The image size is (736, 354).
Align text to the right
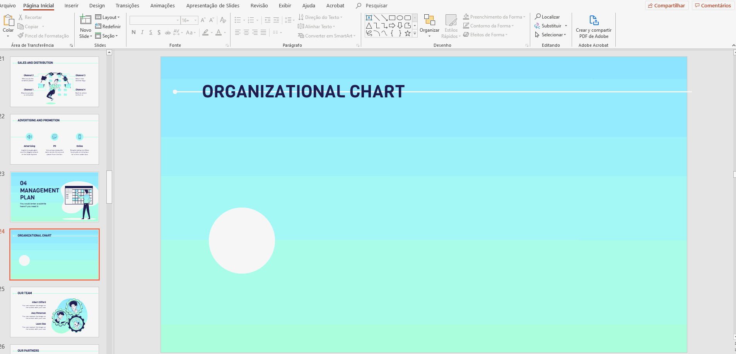pos(255,32)
